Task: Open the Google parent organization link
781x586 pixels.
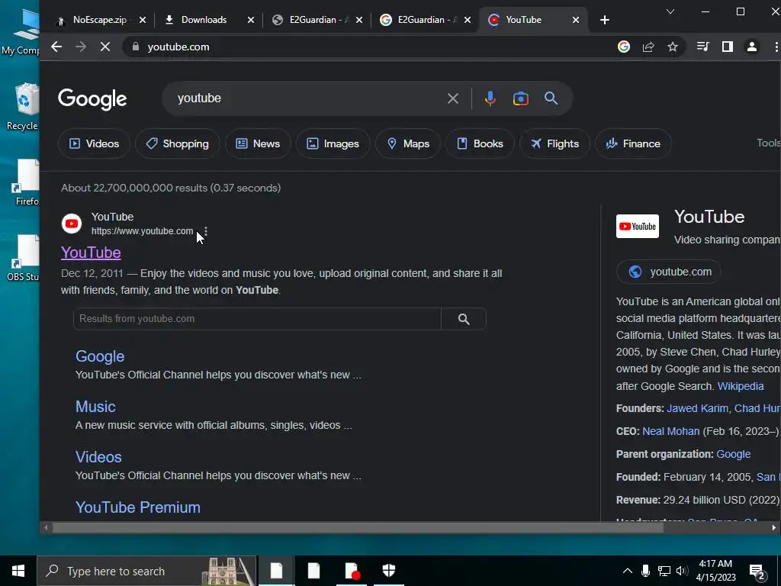Action: pos(733,454)
